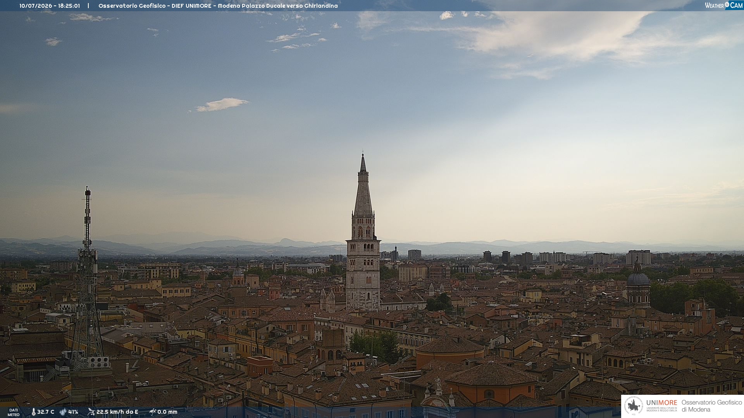Click the UNIMORE wordmark text
Image resolution: width=744 pixels, height=418 pixels.
pyautogui.click(x=661, y=403)
